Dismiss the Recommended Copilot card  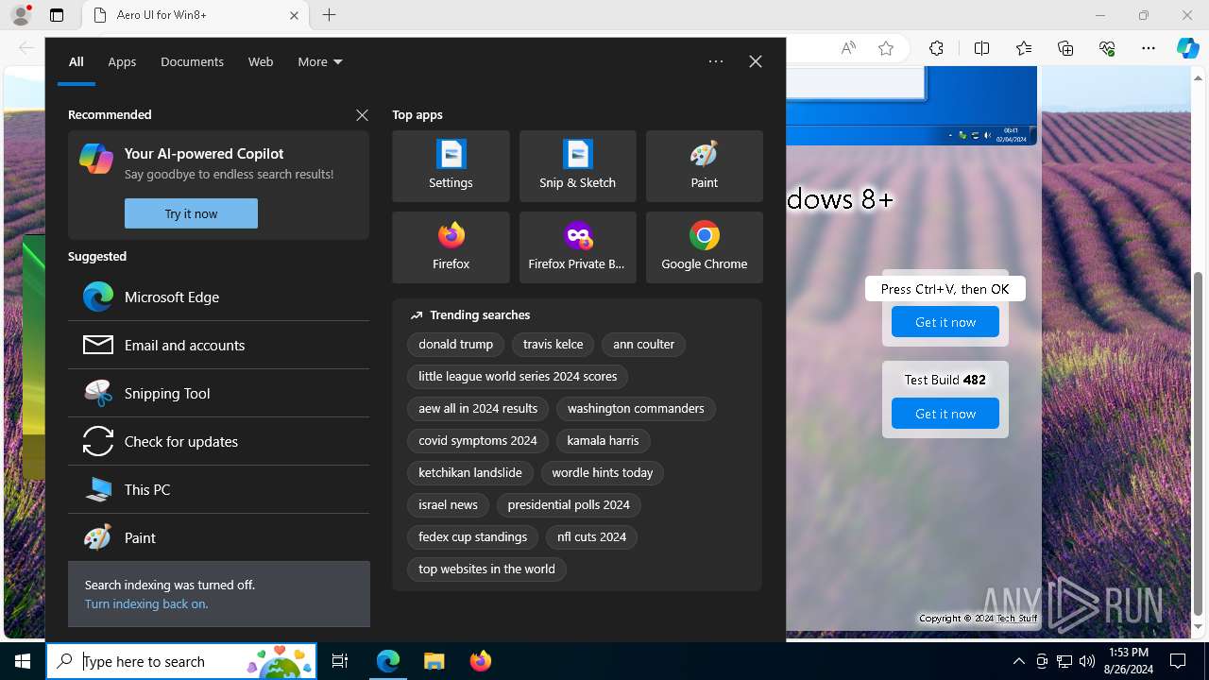coord(362,115)
